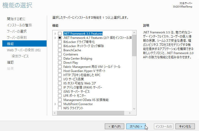Select the MultiPoint Connector row label
The image size is (199, 131).
coord(78,104)
